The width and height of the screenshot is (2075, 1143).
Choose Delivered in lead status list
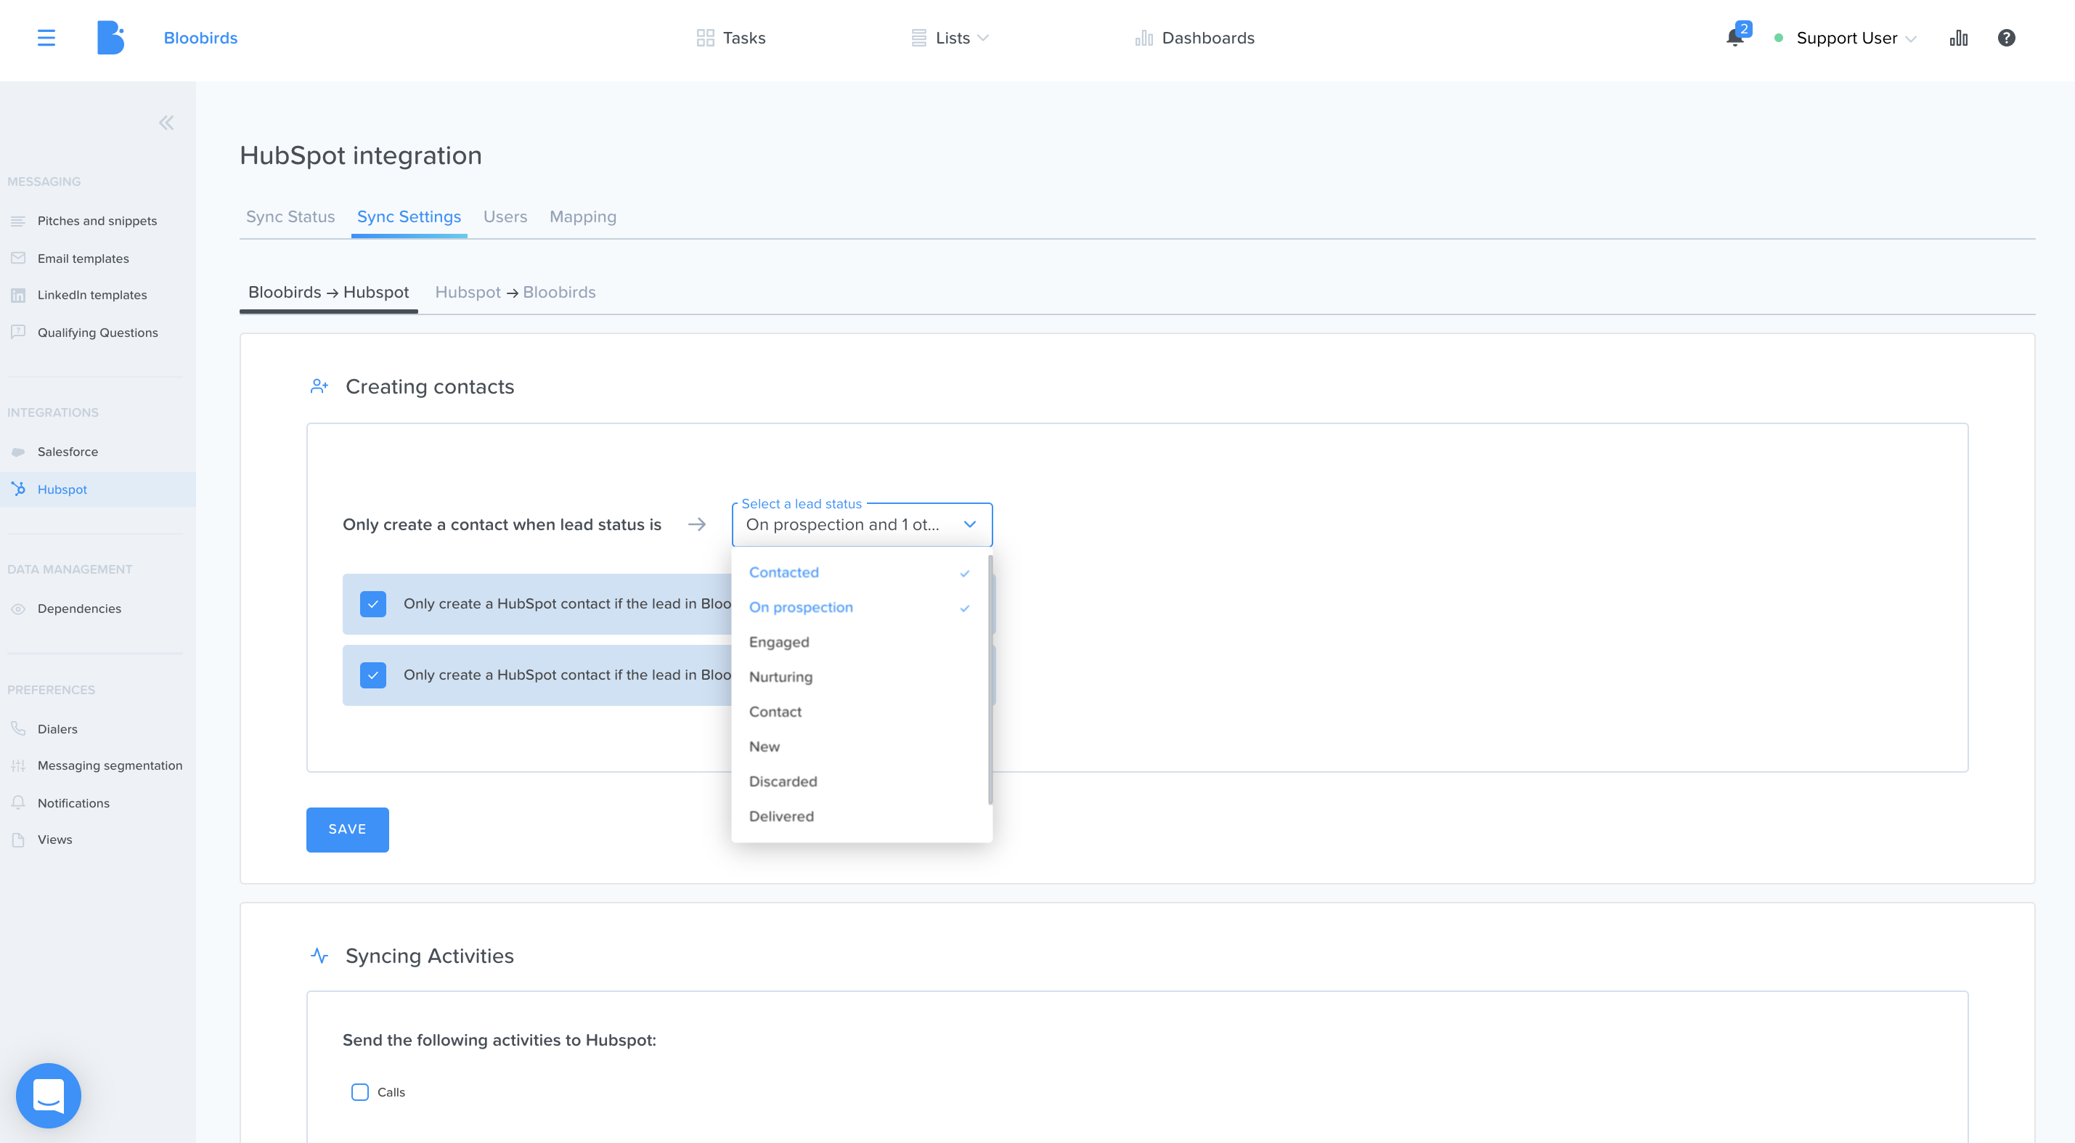point(860,816)
